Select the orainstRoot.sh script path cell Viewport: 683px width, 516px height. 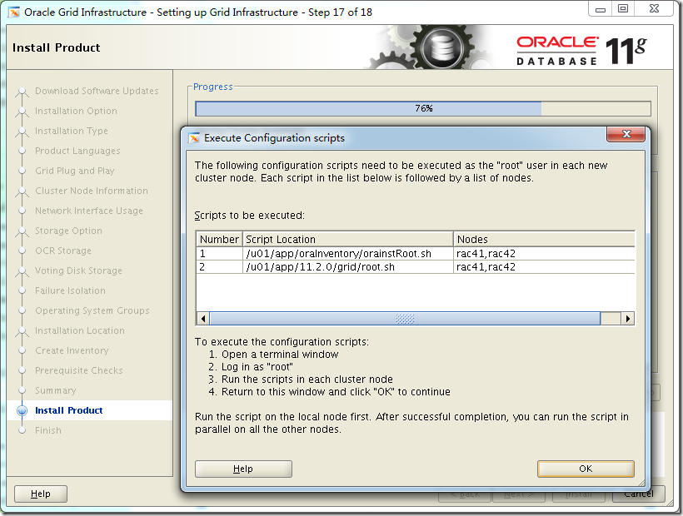coord(348,254)
